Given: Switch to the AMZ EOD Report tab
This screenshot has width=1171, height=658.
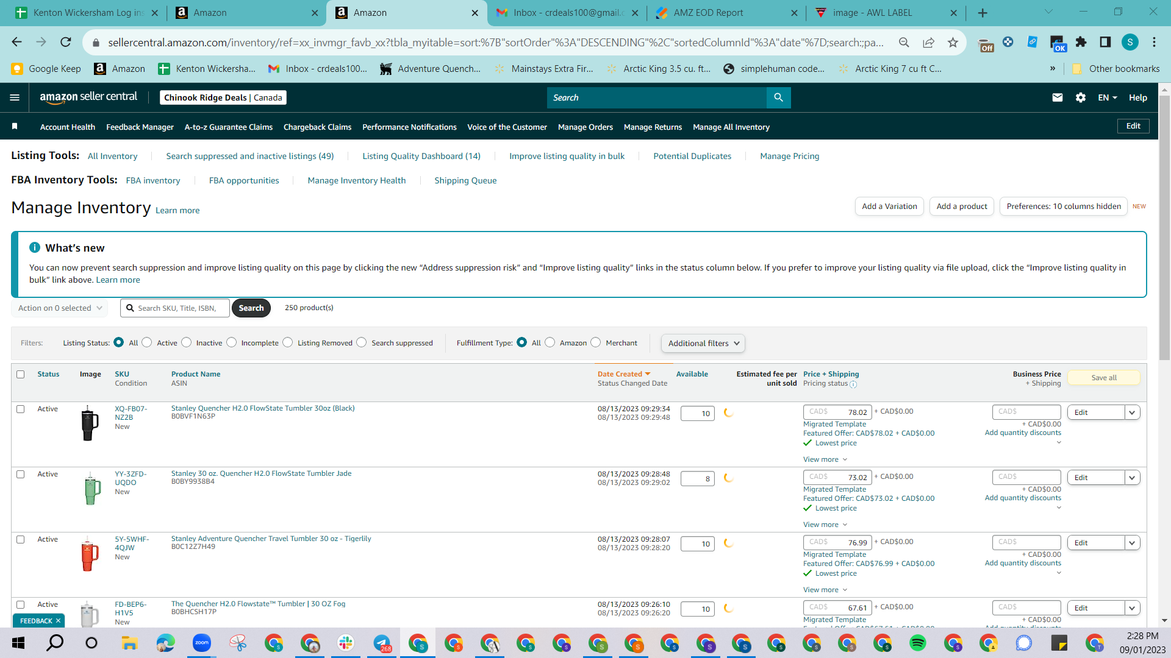Looking at the screenshot, I should pyautogui.click(x=727, y=13).
